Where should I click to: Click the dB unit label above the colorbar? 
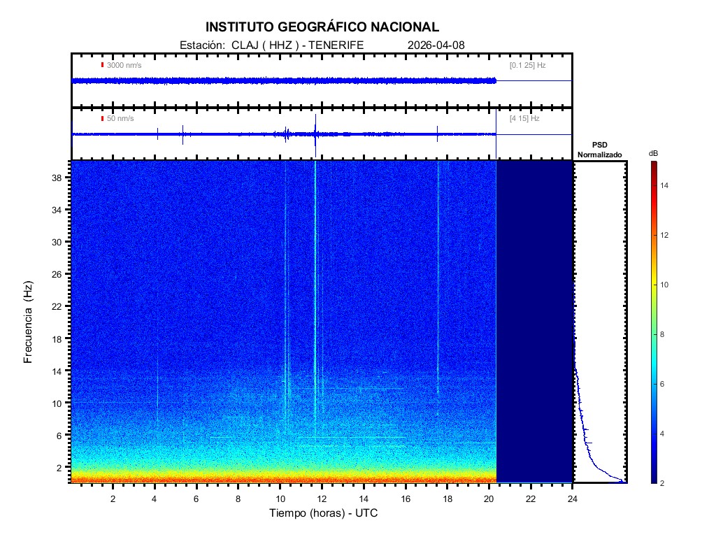coord(652,153)
